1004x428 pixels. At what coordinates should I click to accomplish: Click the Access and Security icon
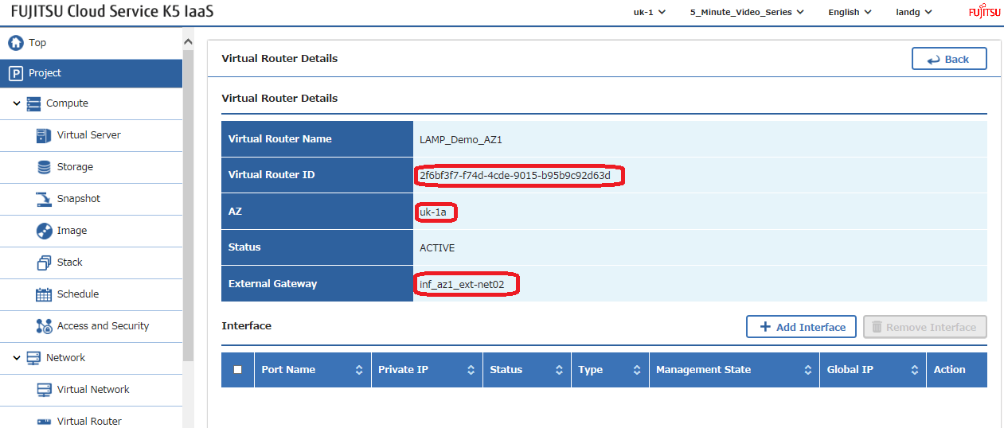[44, 326]
